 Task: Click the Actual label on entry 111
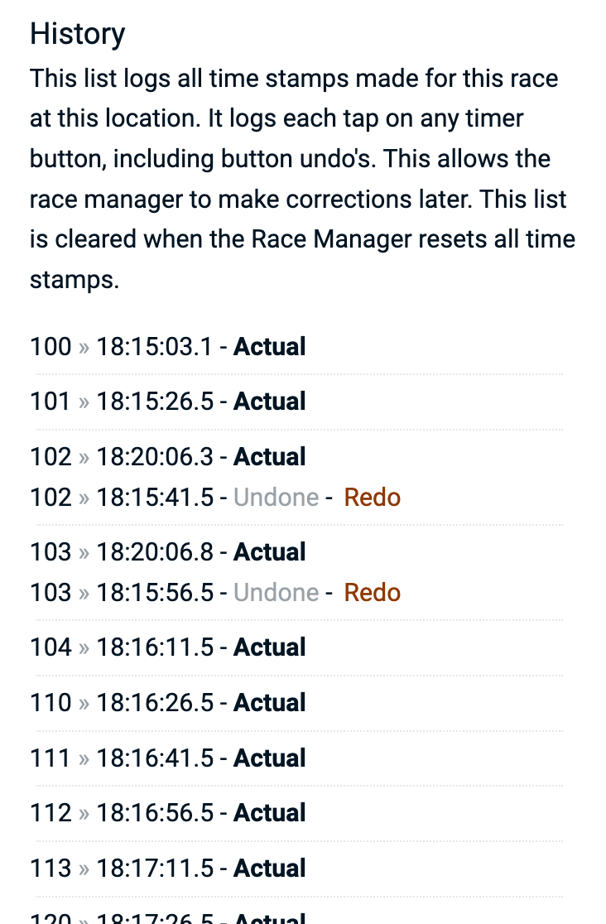click(x=270, y=758)
